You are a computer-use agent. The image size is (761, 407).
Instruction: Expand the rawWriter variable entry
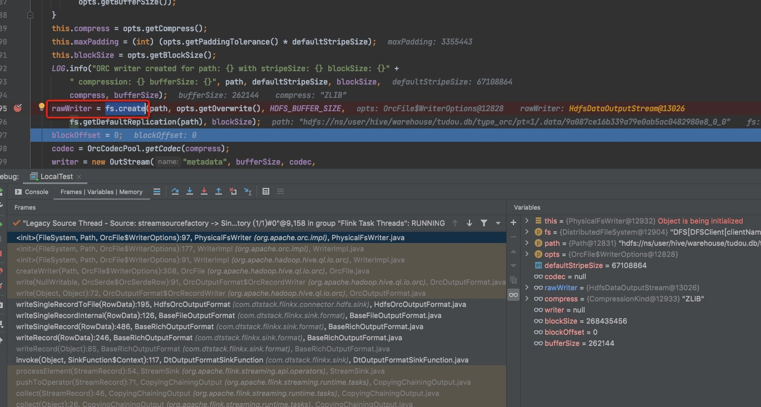(x=526, y=287)
